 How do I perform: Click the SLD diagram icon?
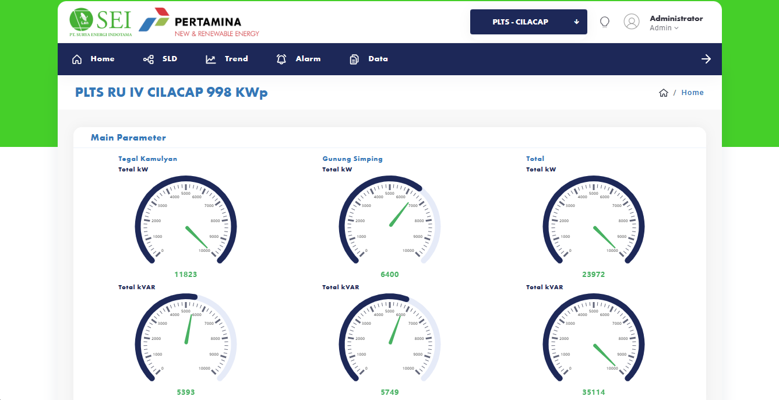point(149,59)
